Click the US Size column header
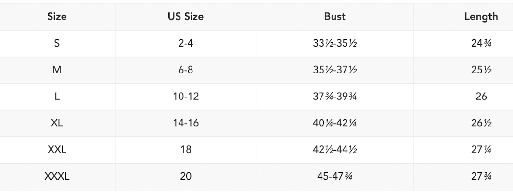This screenshot has height=194, width=513. pyautogui.click(x=185, y=17)
